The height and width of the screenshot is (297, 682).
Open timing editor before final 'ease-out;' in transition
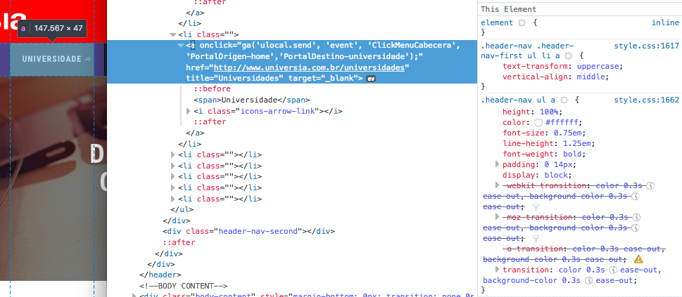coord(588,281)
